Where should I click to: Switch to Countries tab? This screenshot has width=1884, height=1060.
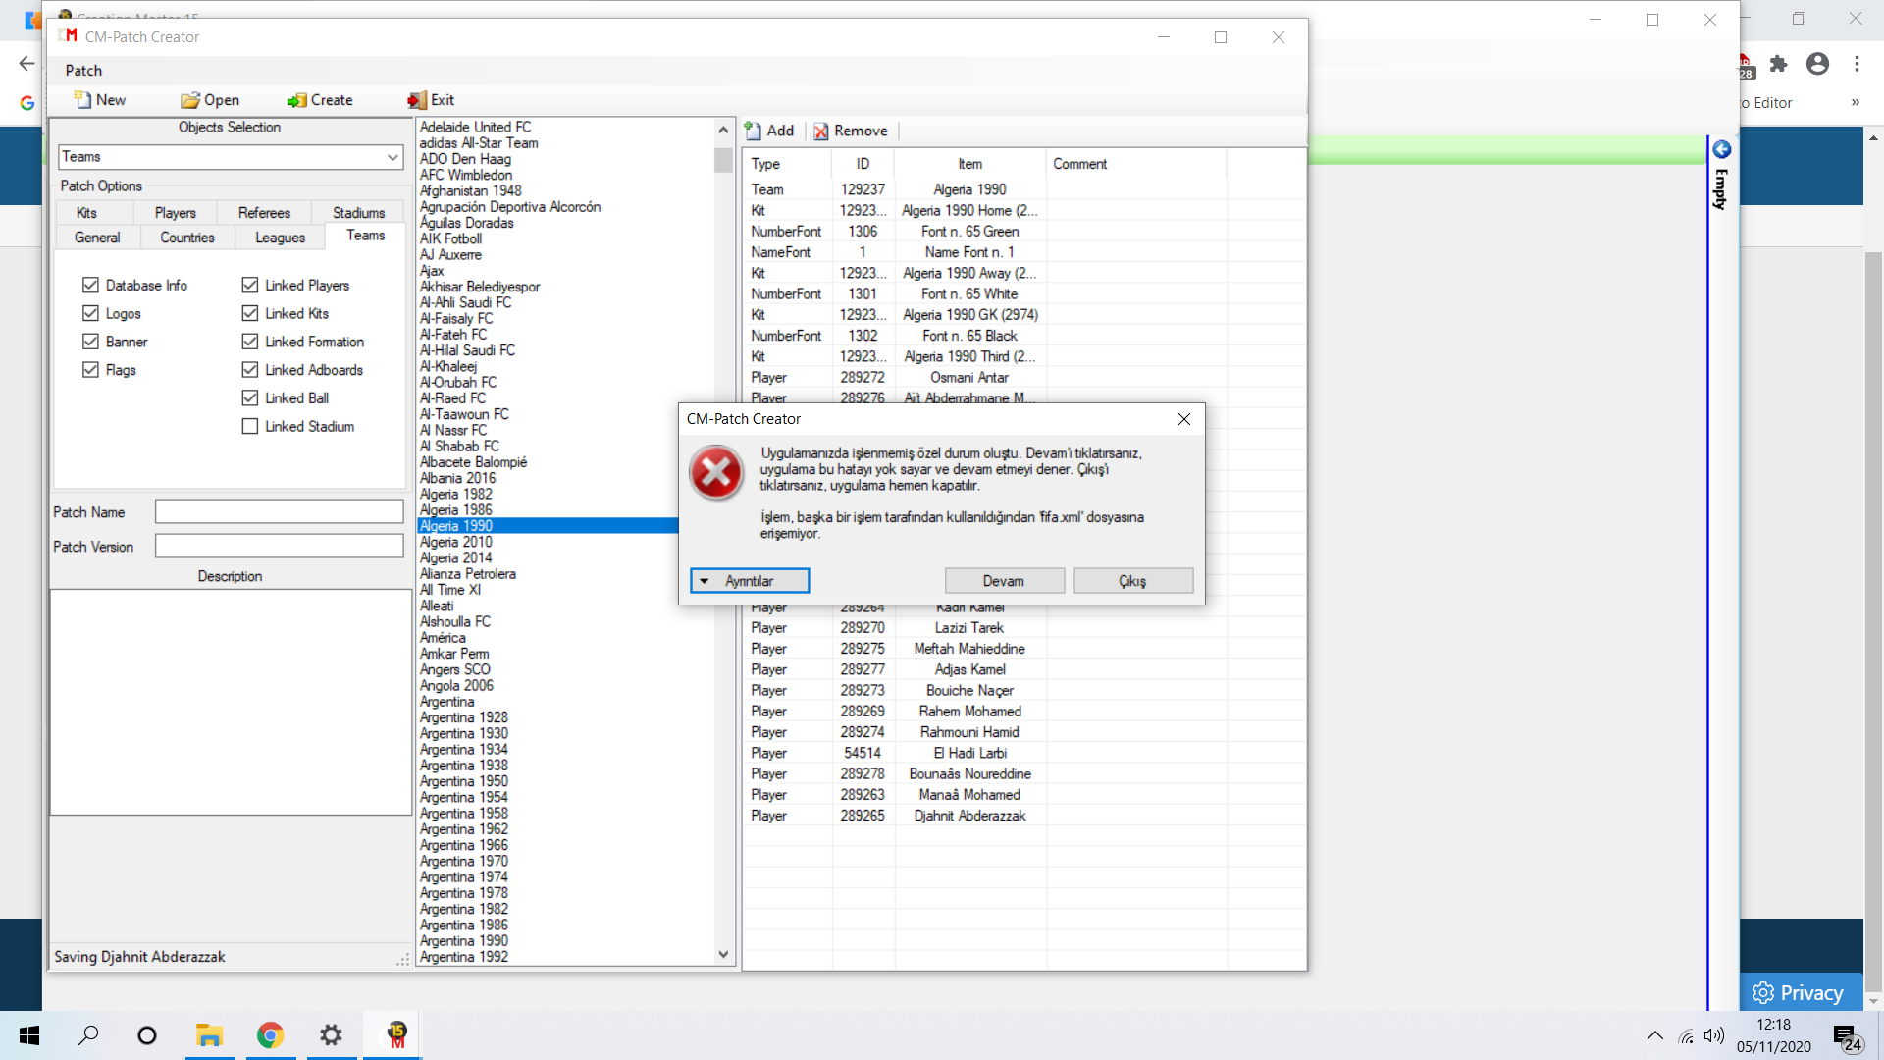point(187,238)
